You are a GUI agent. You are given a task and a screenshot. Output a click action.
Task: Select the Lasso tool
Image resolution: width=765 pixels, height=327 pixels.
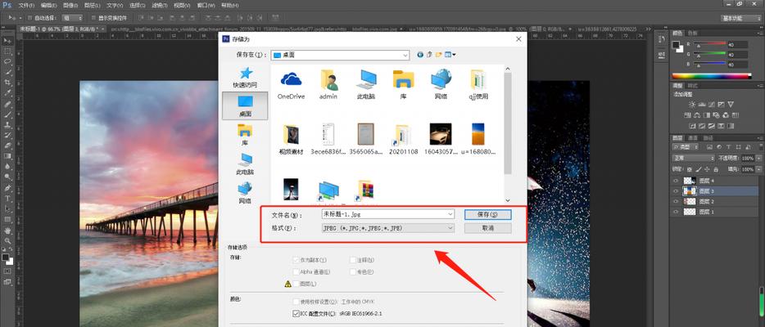[x=8, y=62]
